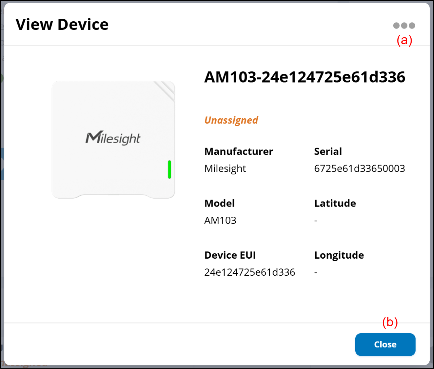Click the View Device dialog title
The height and width of the screenshot is (369, 434).
(62, 25)
